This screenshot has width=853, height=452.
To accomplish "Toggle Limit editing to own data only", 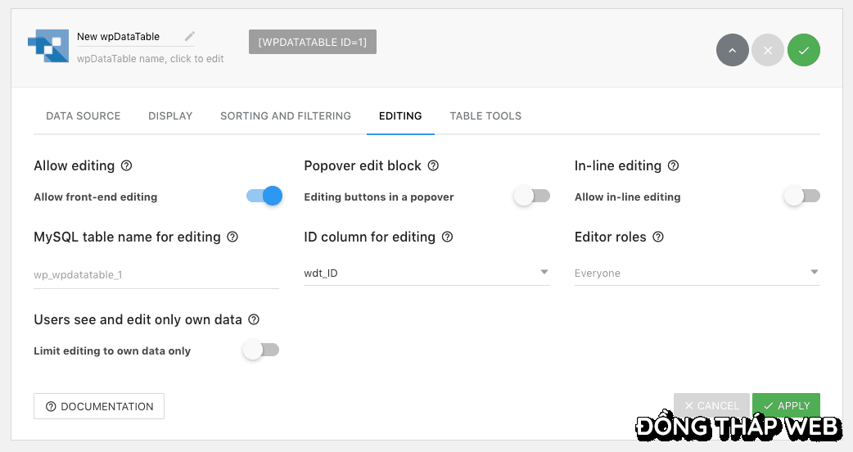I will coord(261,350).
